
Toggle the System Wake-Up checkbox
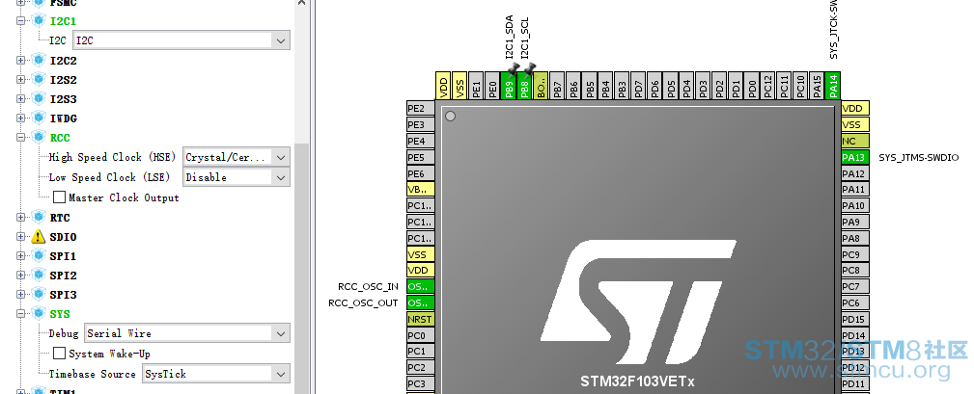[x=59, y=354]
